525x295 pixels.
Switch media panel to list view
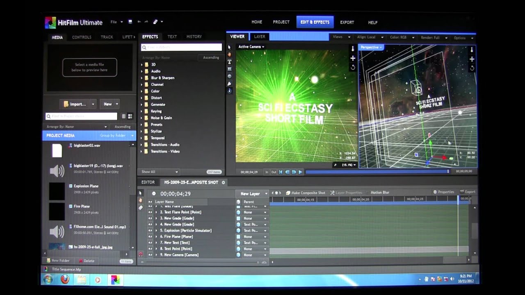(x=124, y=116)
